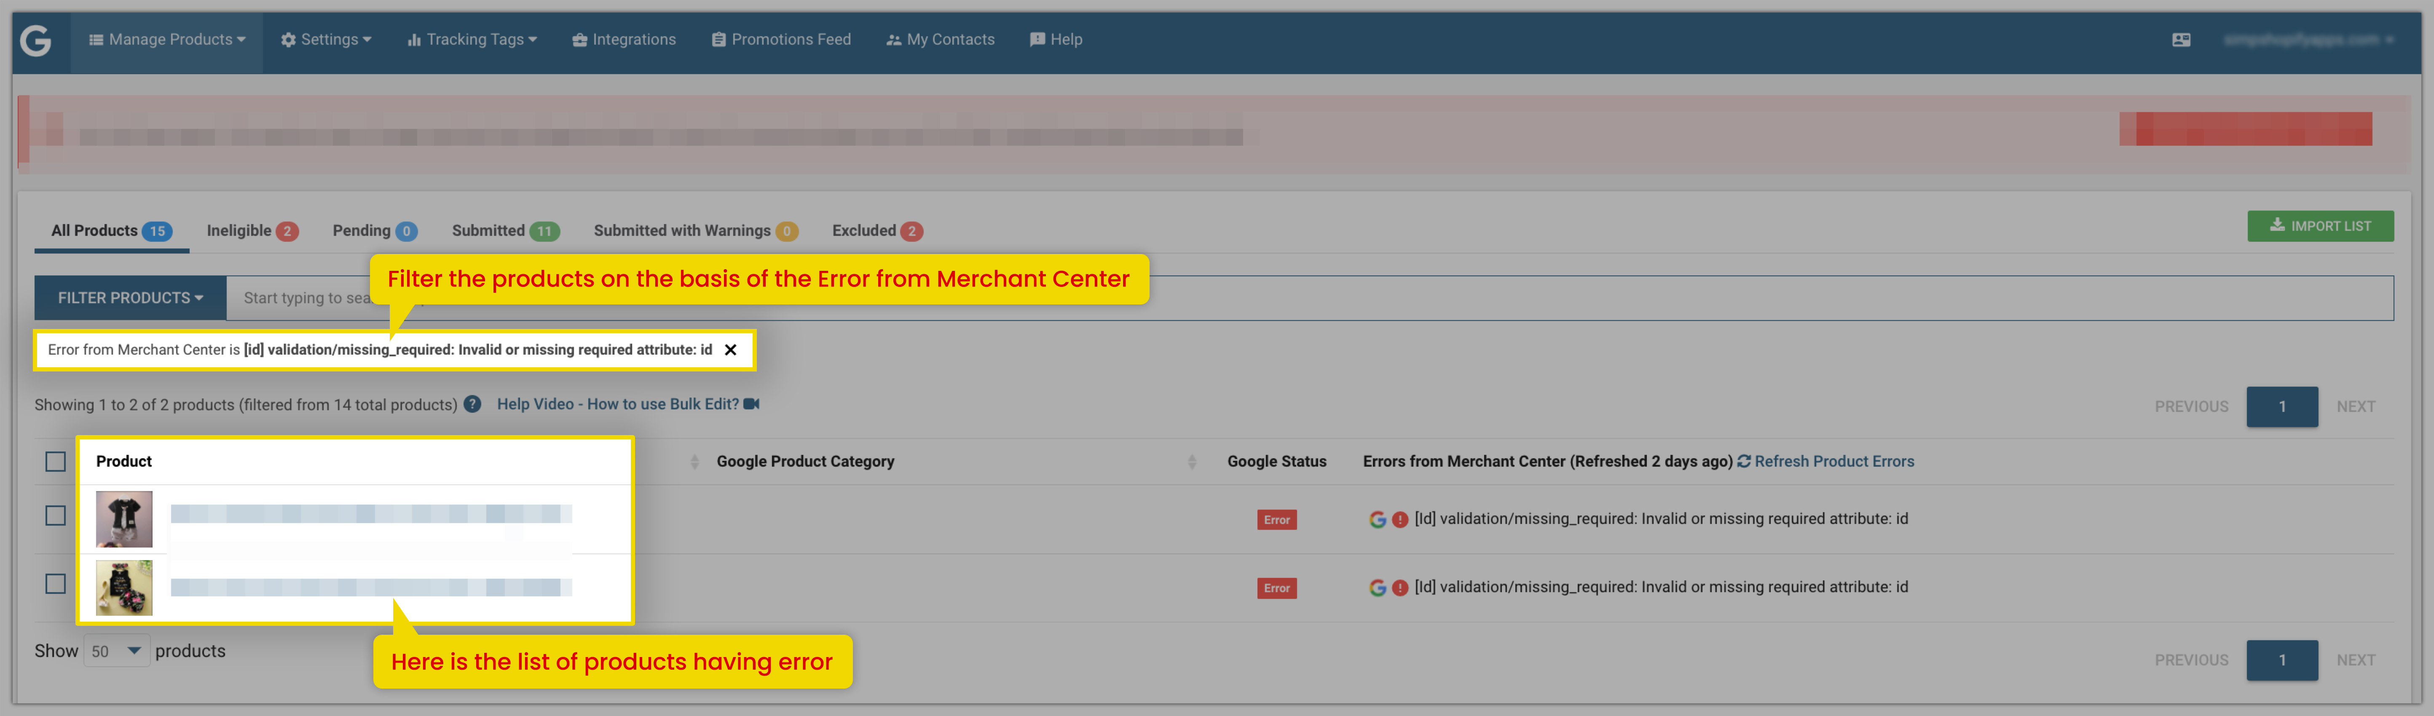This screenshot has width=2434, height=716.
Task: Click second row's missing attribute id error text
Action: tap(1661, 588)
